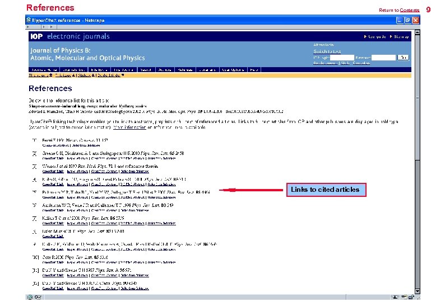Click the Journal of Physics B title
The image size is (445, 302).
pos(87,54)
